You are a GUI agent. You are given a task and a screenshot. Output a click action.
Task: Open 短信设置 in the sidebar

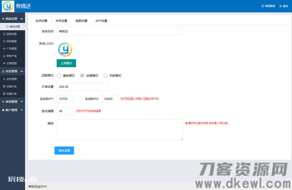[x=12, y=34]
